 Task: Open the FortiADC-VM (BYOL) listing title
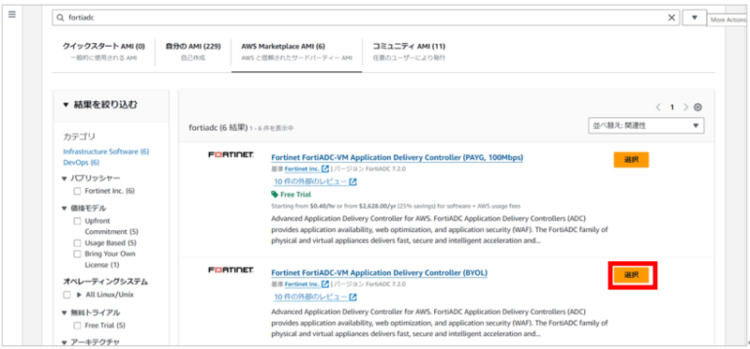point(380,272)
